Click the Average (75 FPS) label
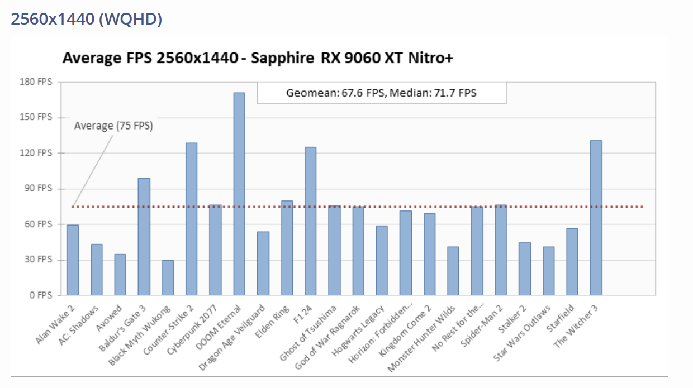The width and height of the screenshot is (693, 388). [113, 126]
